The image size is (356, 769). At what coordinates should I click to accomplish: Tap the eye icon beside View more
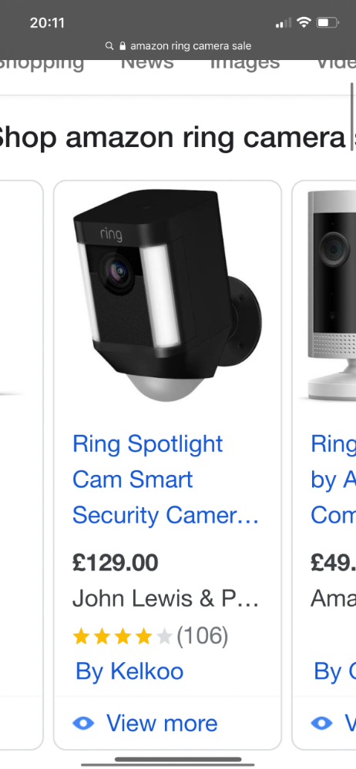(x=83, y=723)
